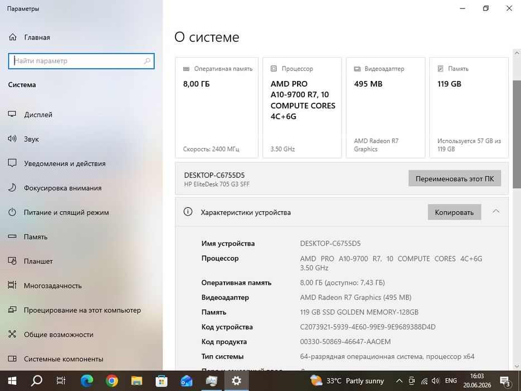The height and width of the screenshot is (391, 521).
Task: Open Системные компоненты
Action: (64, 359)
